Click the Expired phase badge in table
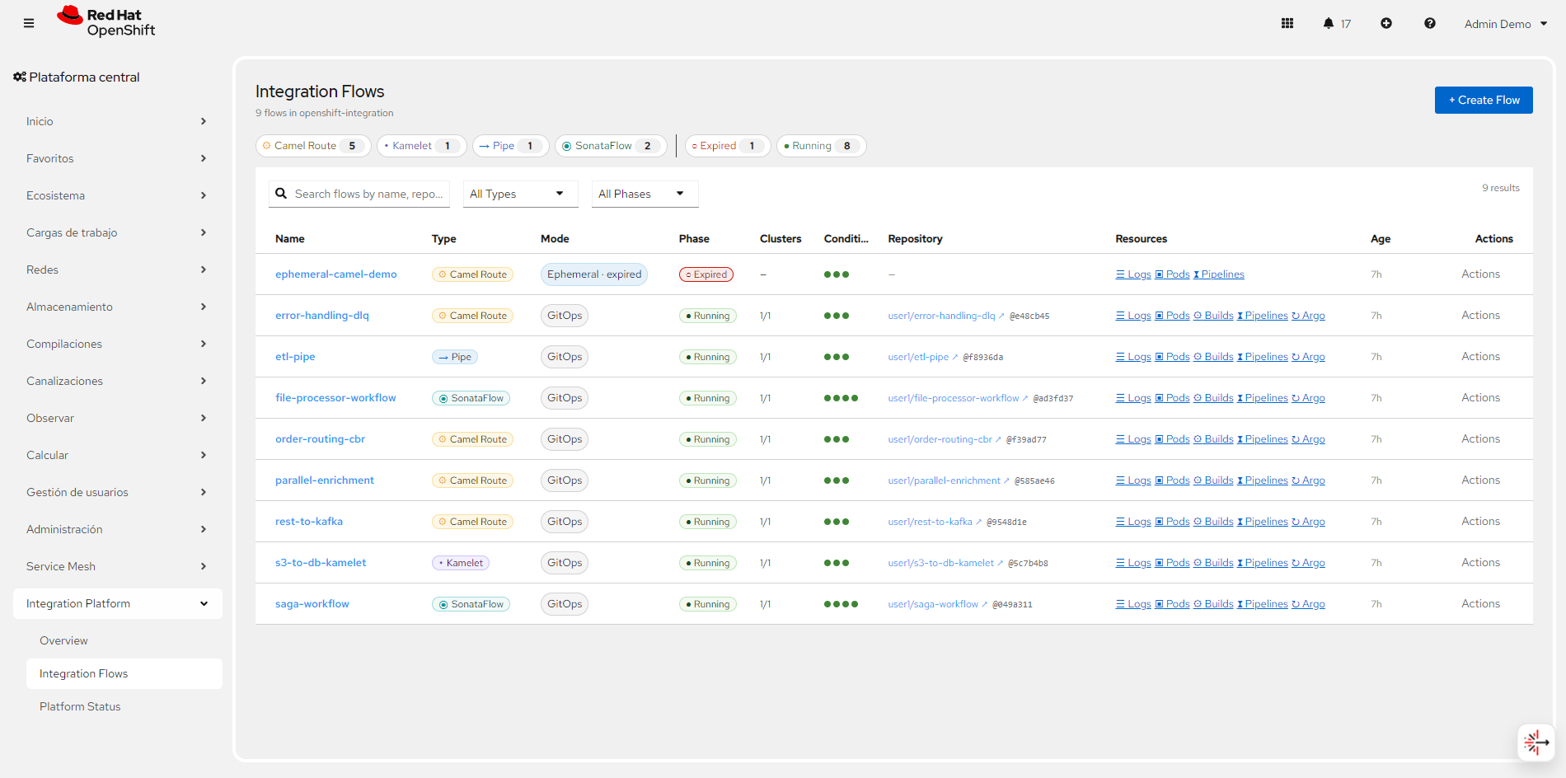The image size is (1566, 778). point(706,274)
